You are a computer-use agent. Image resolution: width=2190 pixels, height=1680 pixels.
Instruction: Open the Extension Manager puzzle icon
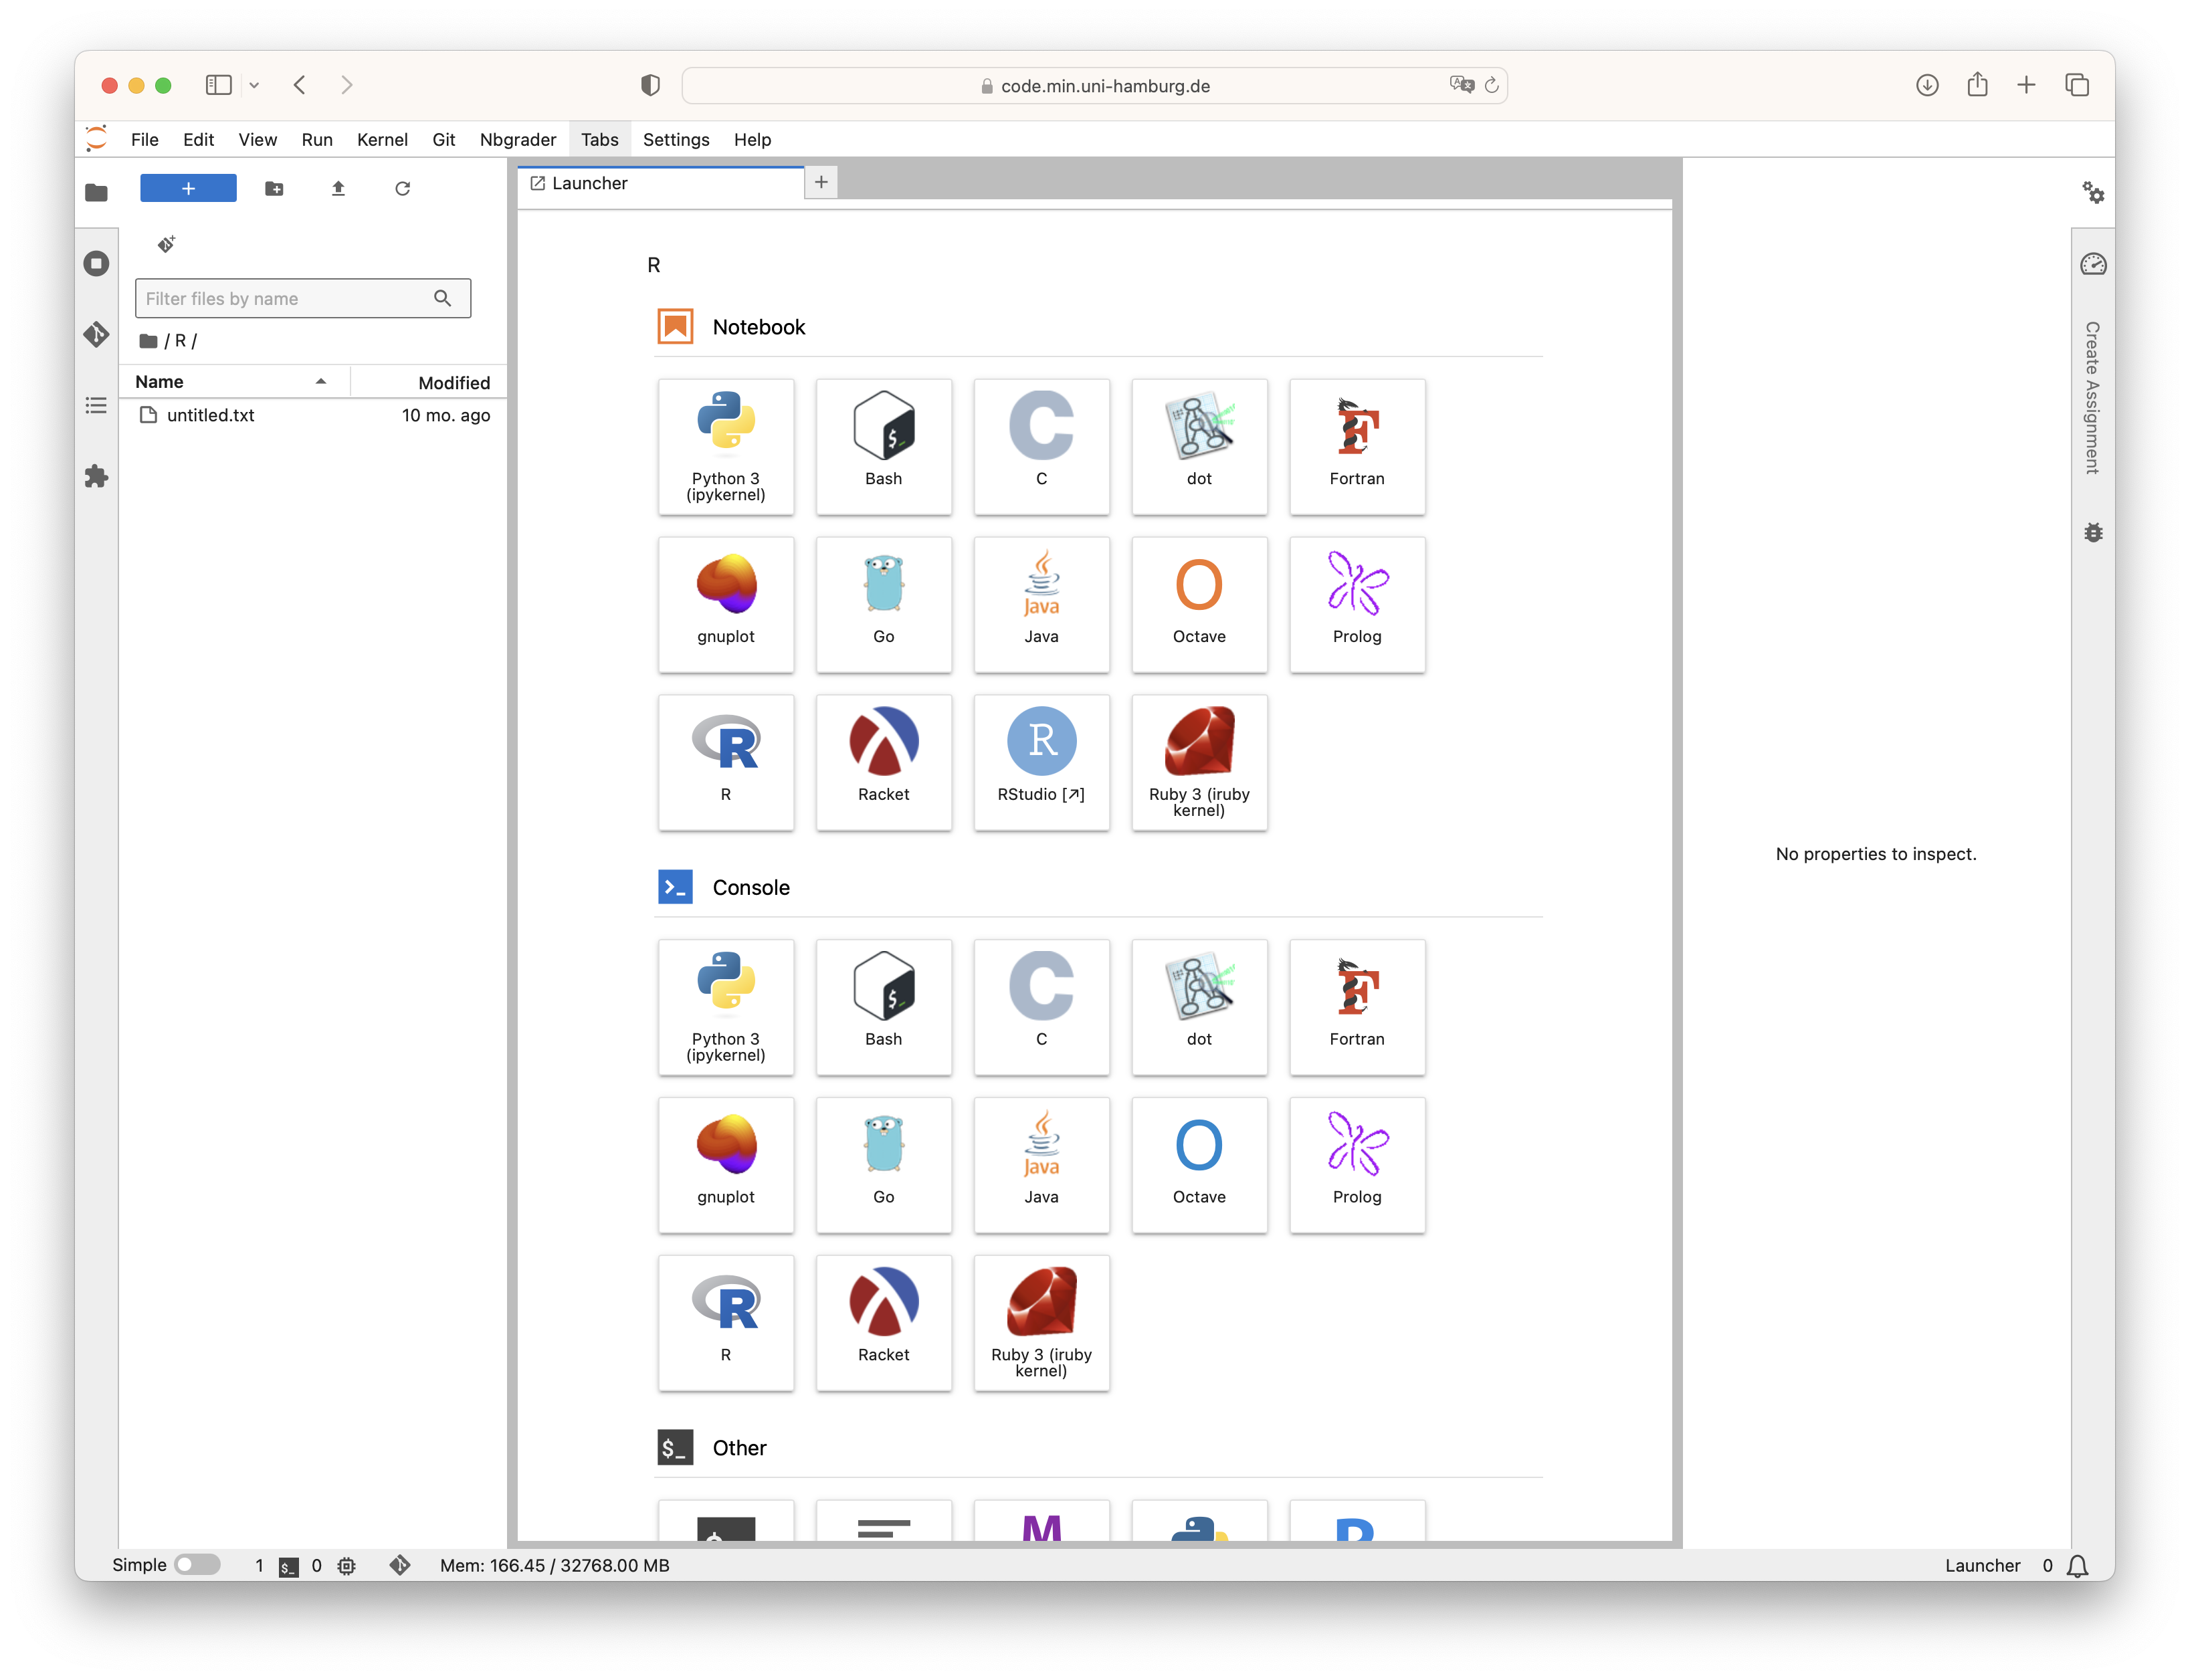[x=96, y=476]
